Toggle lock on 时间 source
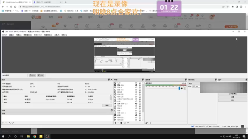The height and width of the screenshot is (139, 248). click(x=140, y=115)
